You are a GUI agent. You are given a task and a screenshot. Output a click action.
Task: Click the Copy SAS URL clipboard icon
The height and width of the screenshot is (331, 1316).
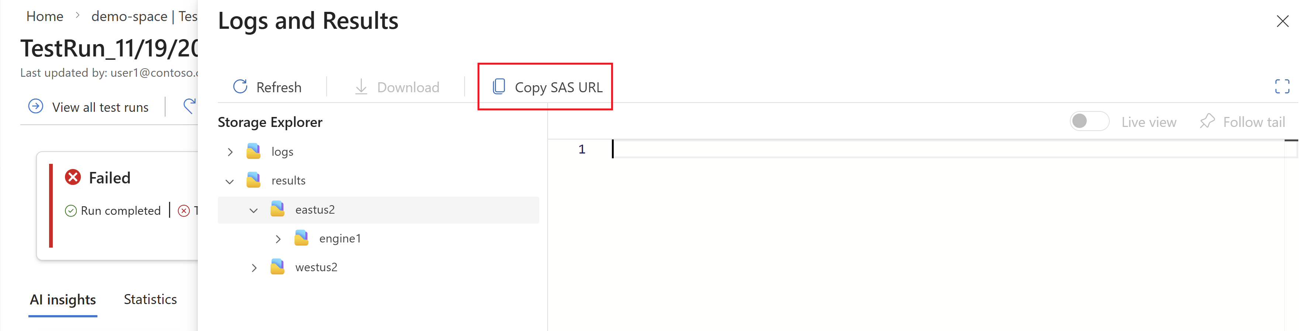coord(499,87)
